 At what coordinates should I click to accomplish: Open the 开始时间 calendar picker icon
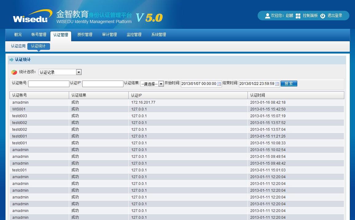219,84
